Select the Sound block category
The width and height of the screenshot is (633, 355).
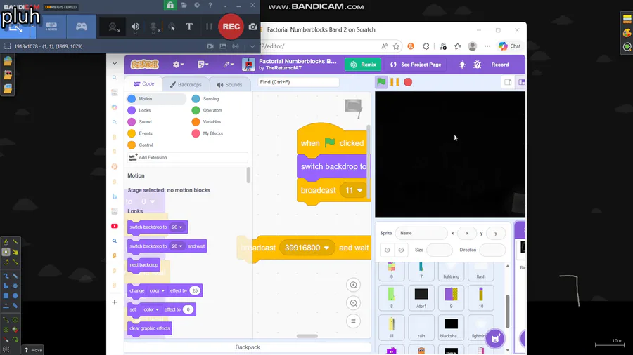point(140,121)
